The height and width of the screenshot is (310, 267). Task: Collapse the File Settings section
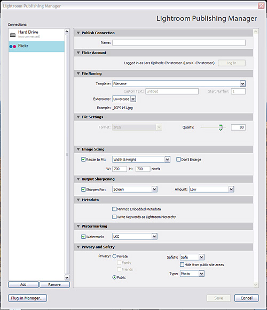78,117
